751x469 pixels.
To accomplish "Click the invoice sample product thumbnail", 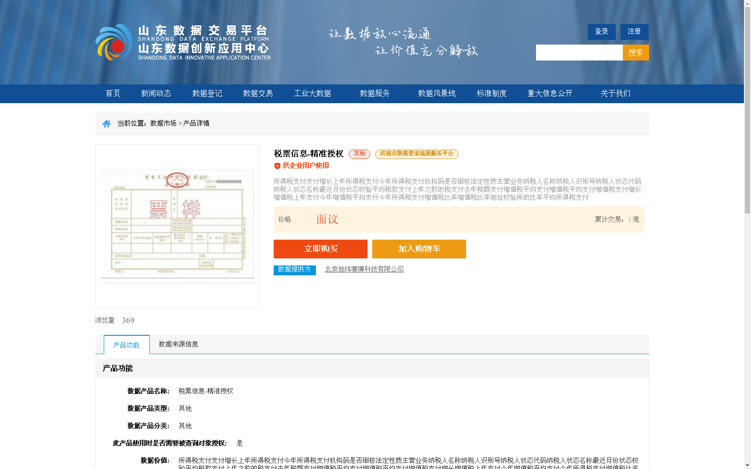I will tap(177, 227).
